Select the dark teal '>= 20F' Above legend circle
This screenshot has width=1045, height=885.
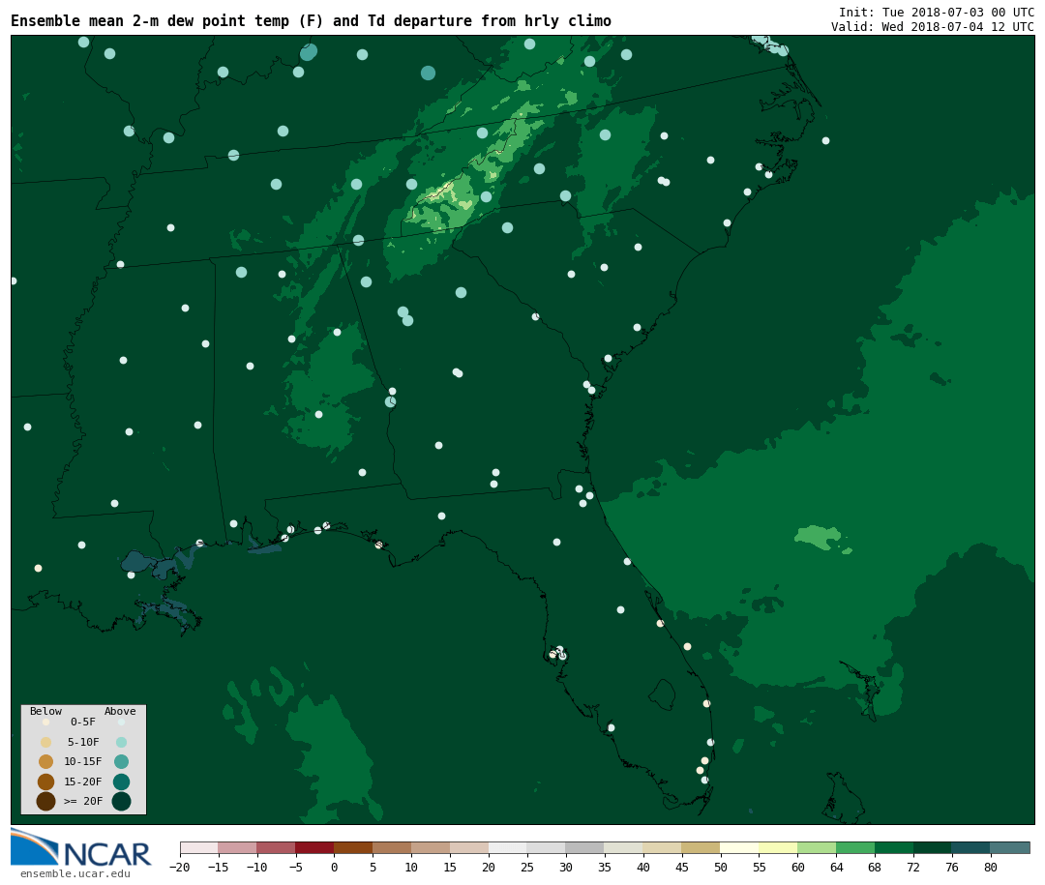[121, 801]
